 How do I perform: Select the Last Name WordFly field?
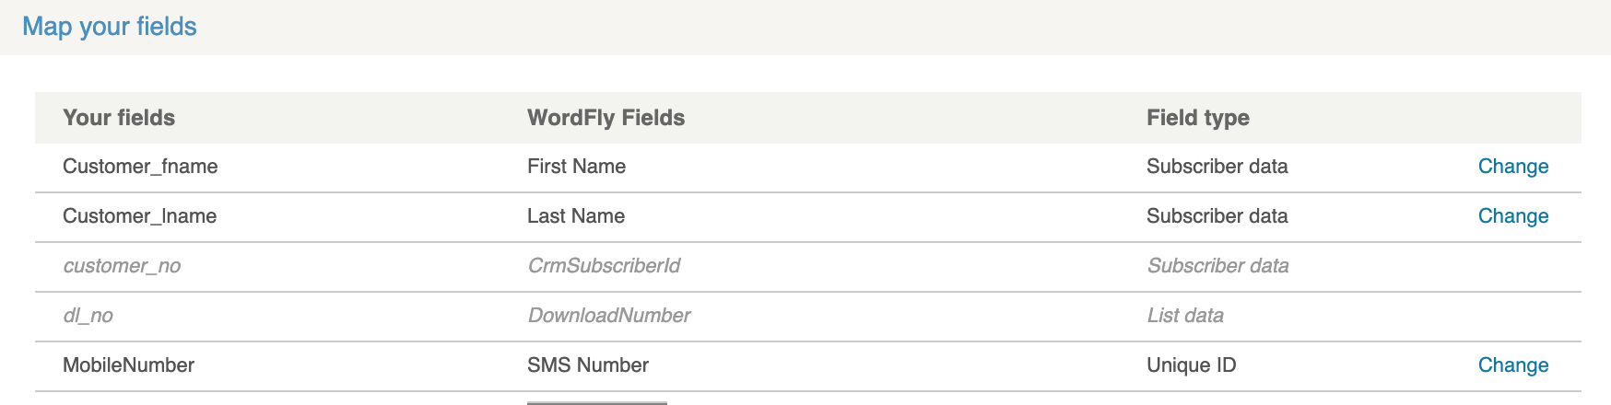[x=576, y=216]
